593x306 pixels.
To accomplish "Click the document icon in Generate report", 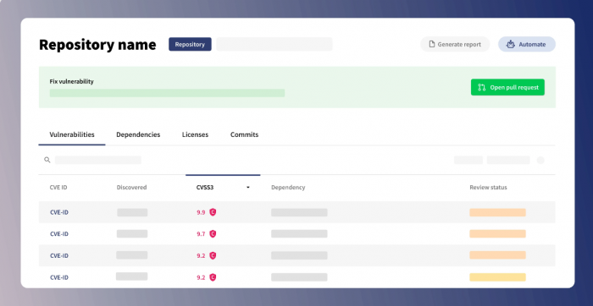I will click(x=431, y=45).
